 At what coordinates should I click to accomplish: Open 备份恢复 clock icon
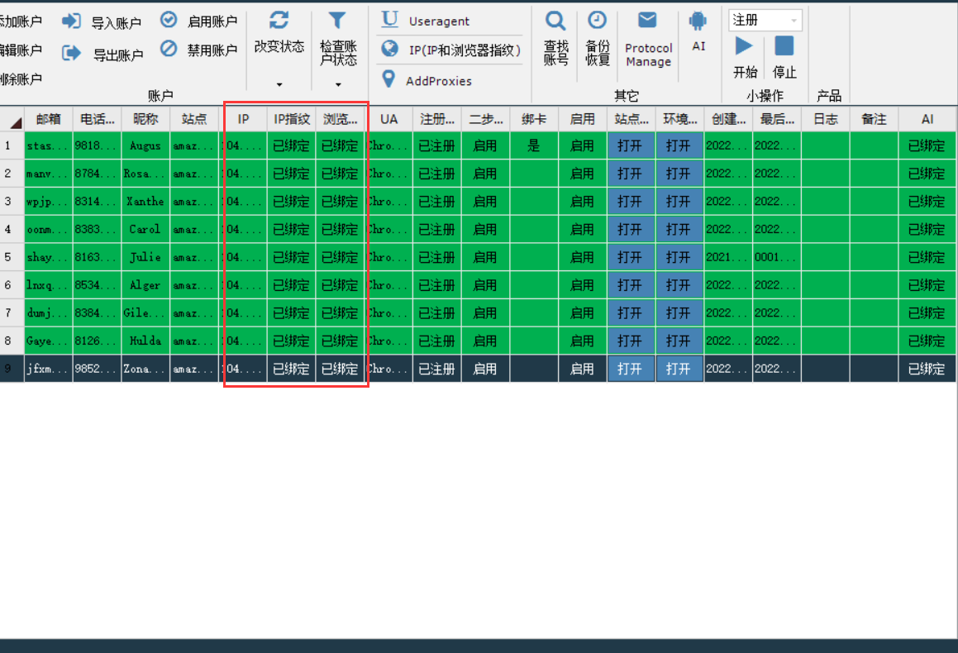click(x=597, y=20)
